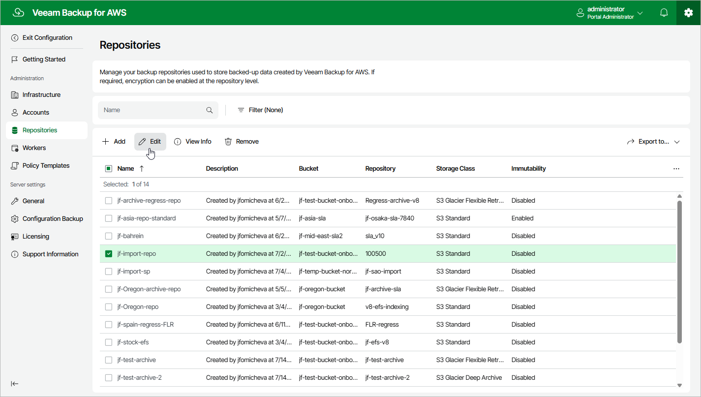Click the Policy Templates document icon
The height and width of the screenshot is (397, 701).
tap(15, 166)
